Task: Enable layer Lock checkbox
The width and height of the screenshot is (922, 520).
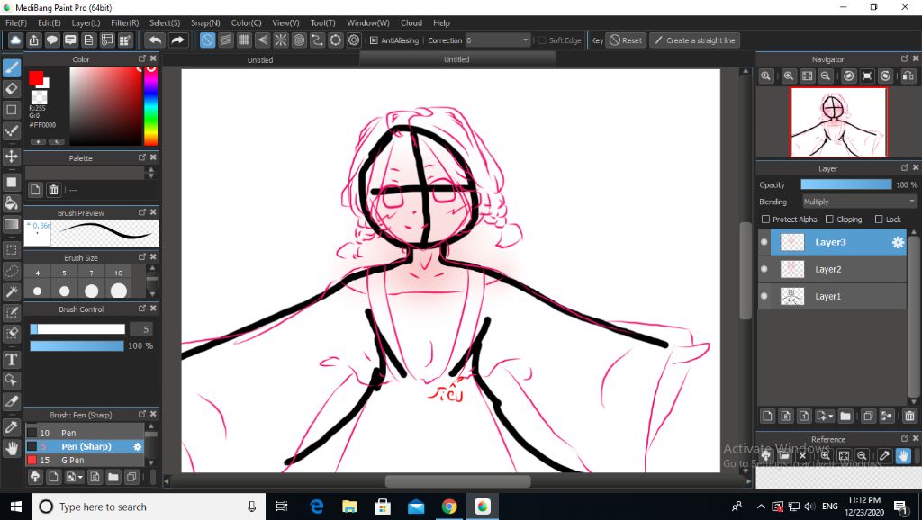Action: pos(879,220)
